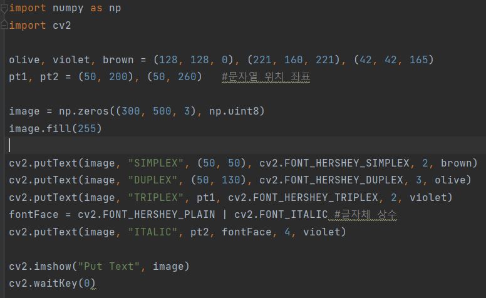Viewport: 486px width, 298px height.
Task: Click 'cv2.FONT_ITALIC' constant
Action: pyautogui.click(x=281, y=214)
